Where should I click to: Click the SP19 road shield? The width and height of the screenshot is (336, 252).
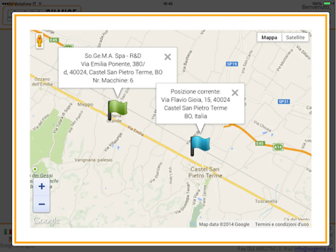pyautogui.click(x=232, y=64)
